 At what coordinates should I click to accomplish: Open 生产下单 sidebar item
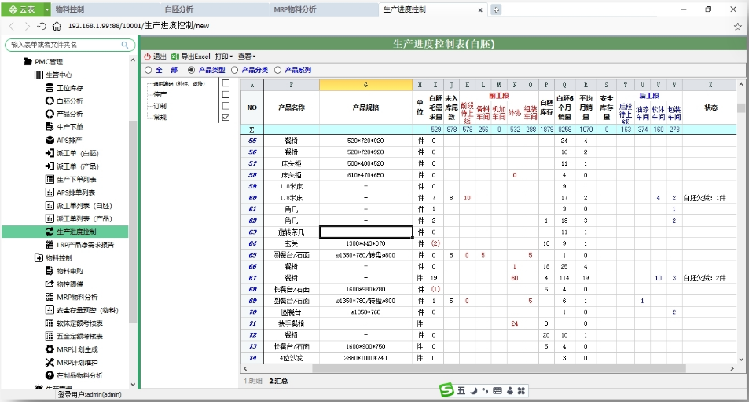[x=70, y=127]
